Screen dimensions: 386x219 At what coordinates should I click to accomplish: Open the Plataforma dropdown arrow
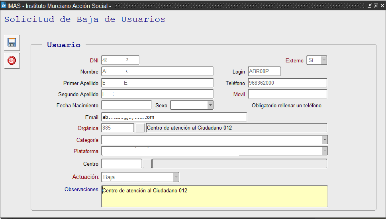tap(325, 151)
